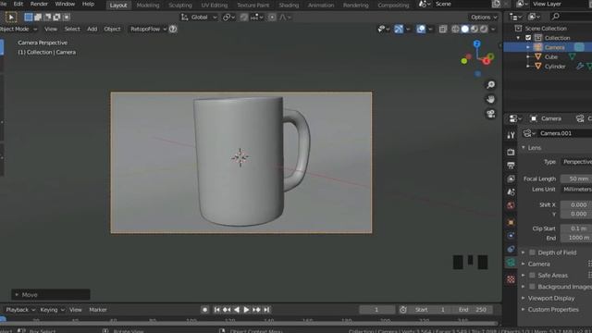This screenshot has height=333, width=592.
Task: Enable Depth of Field checkbox
Action: pos(533,253)
